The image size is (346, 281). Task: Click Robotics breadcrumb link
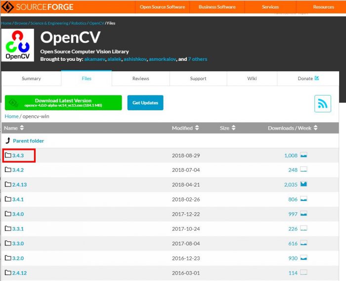(x=79, y=23)
